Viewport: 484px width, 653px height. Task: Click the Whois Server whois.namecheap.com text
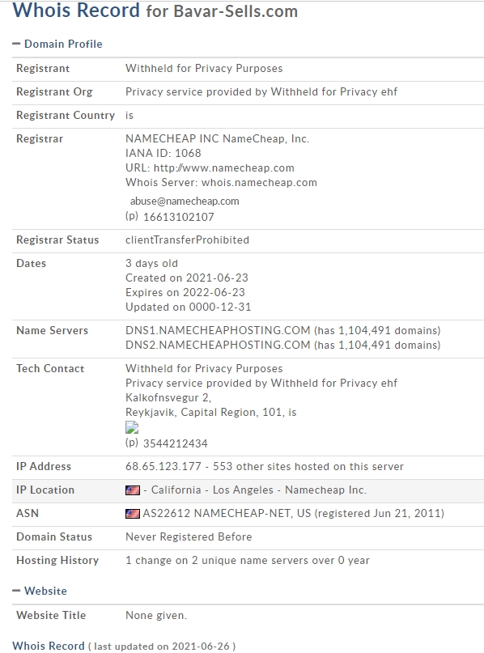tap(221, 182)
